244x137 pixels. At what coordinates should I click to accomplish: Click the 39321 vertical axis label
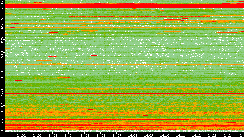(2, 55)
